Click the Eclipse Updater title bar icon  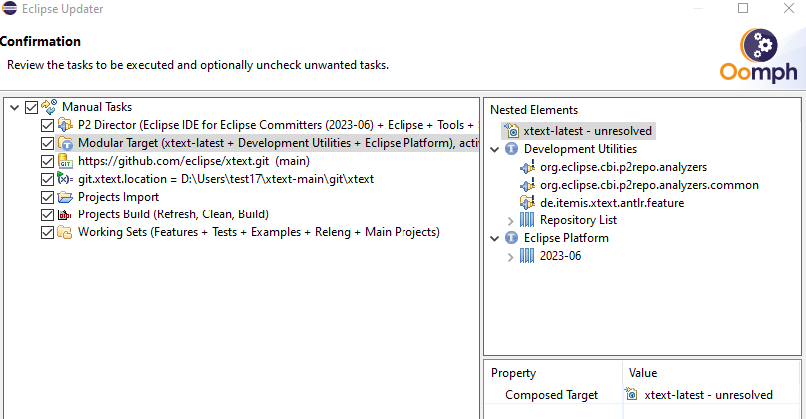10,9
